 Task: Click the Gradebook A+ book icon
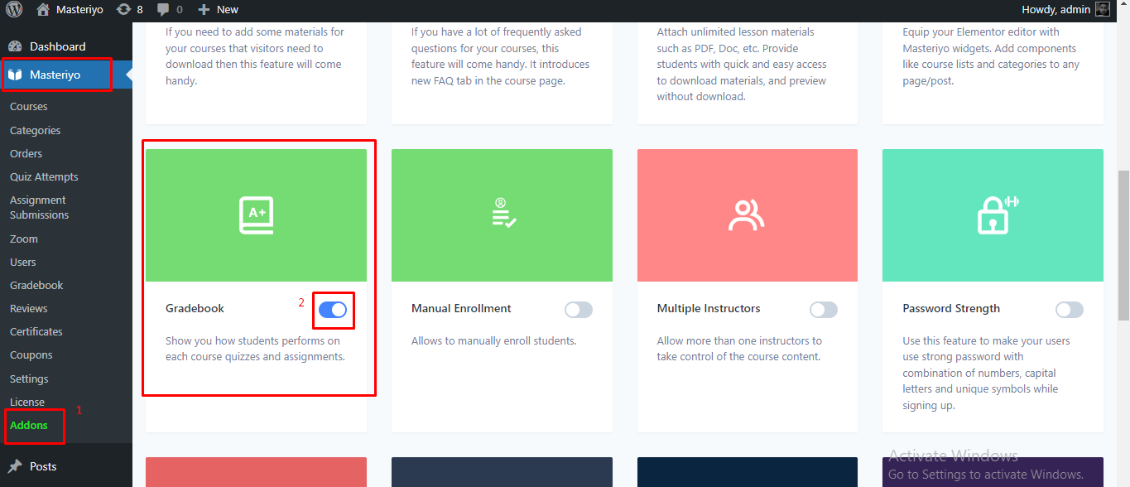256,215
